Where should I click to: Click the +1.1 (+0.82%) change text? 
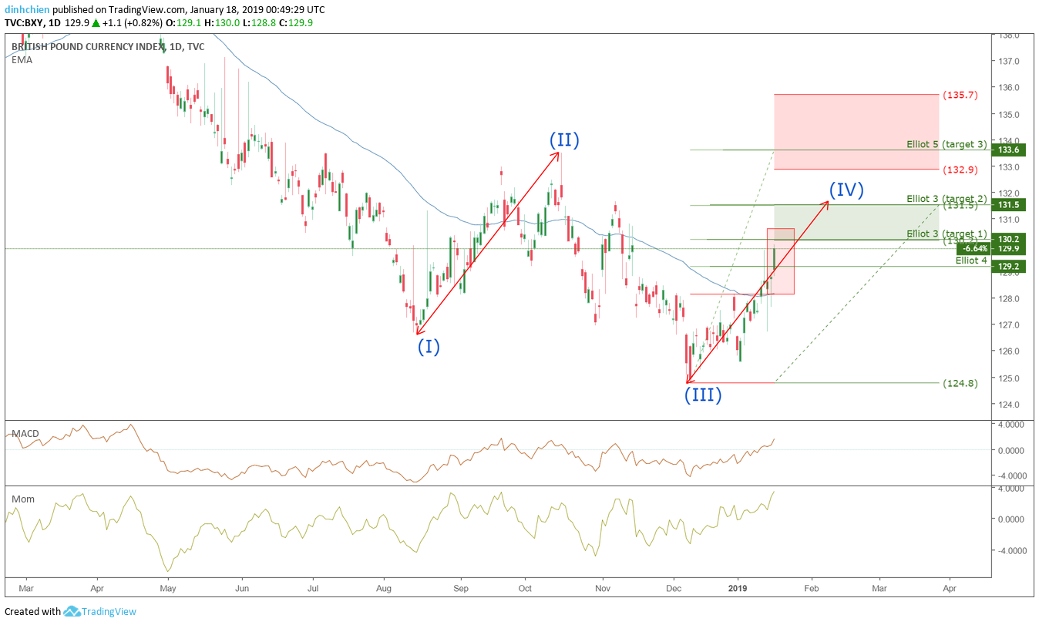coord(134,23)
